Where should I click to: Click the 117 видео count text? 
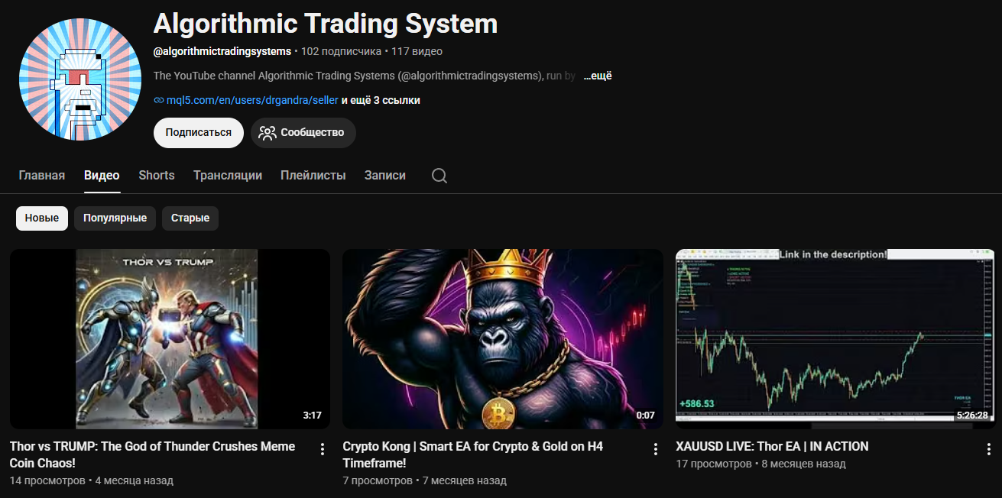tap(417, 51)
